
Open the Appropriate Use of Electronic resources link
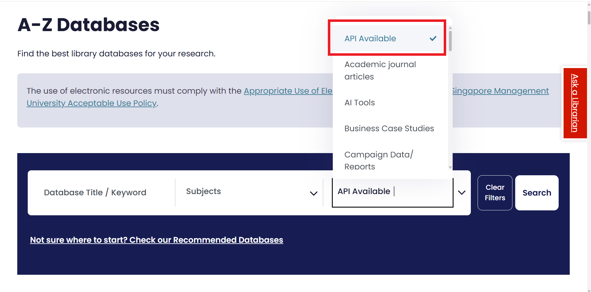288,91
